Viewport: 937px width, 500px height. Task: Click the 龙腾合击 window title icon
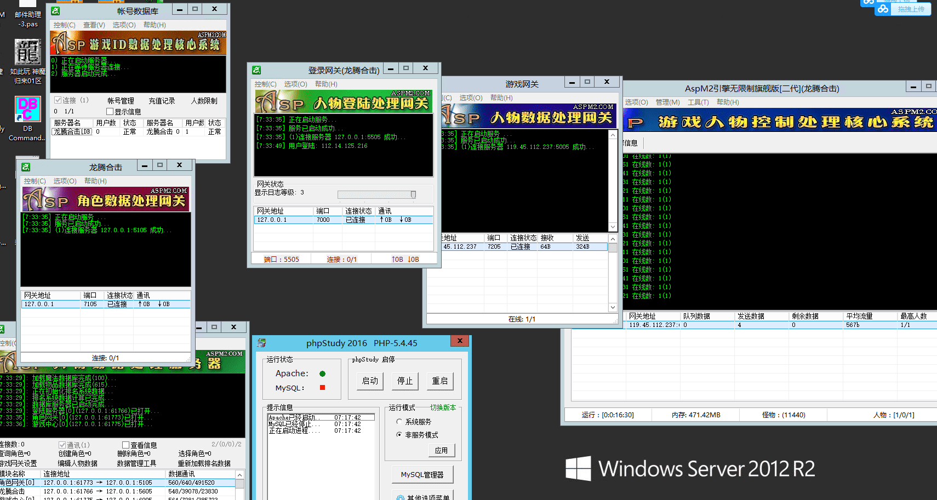(x=26, y=167)
